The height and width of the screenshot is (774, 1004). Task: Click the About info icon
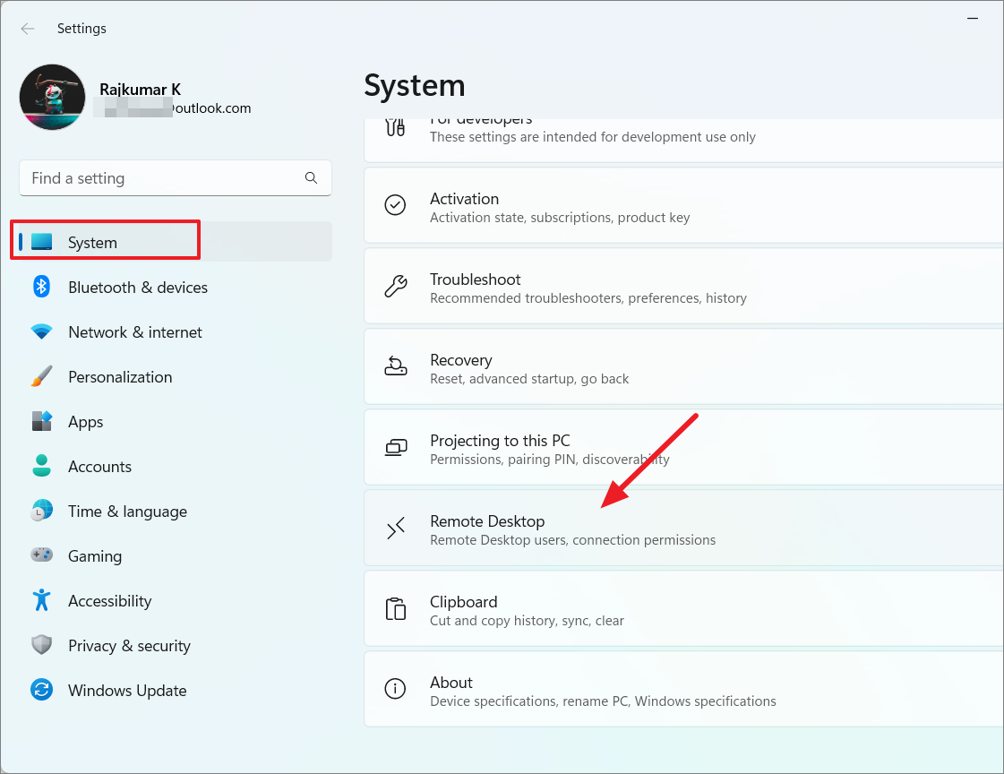tap(395, 689)
